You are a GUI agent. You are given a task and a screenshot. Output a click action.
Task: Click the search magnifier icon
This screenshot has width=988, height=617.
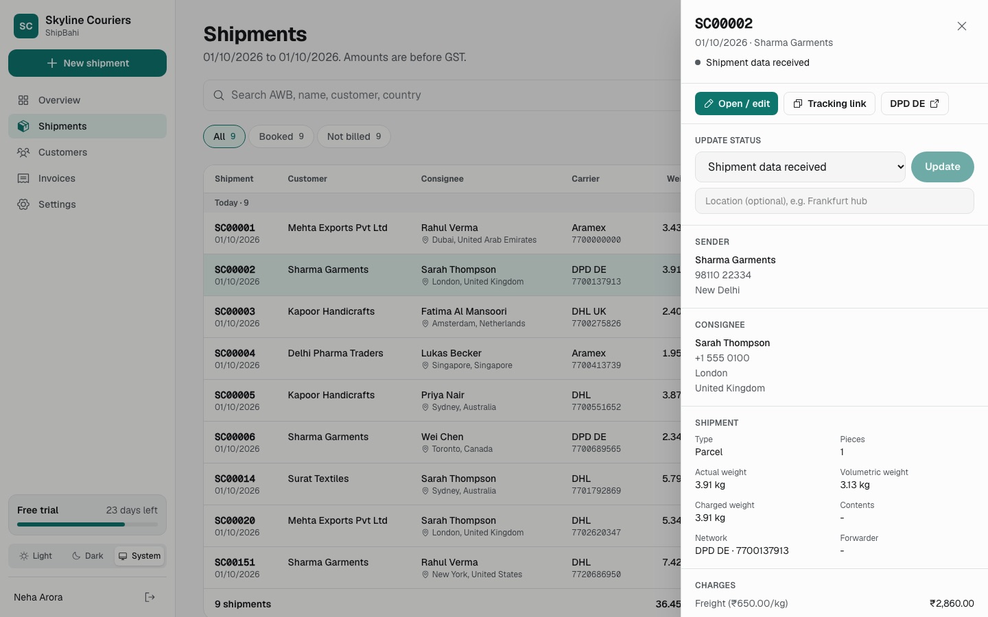click(219, 95)
